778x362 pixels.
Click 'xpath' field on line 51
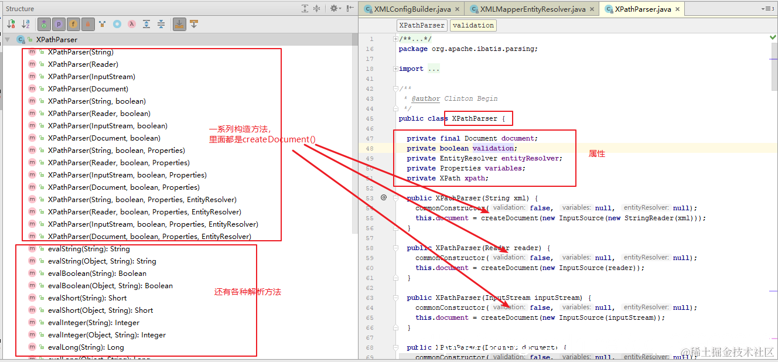pos(475,178)
